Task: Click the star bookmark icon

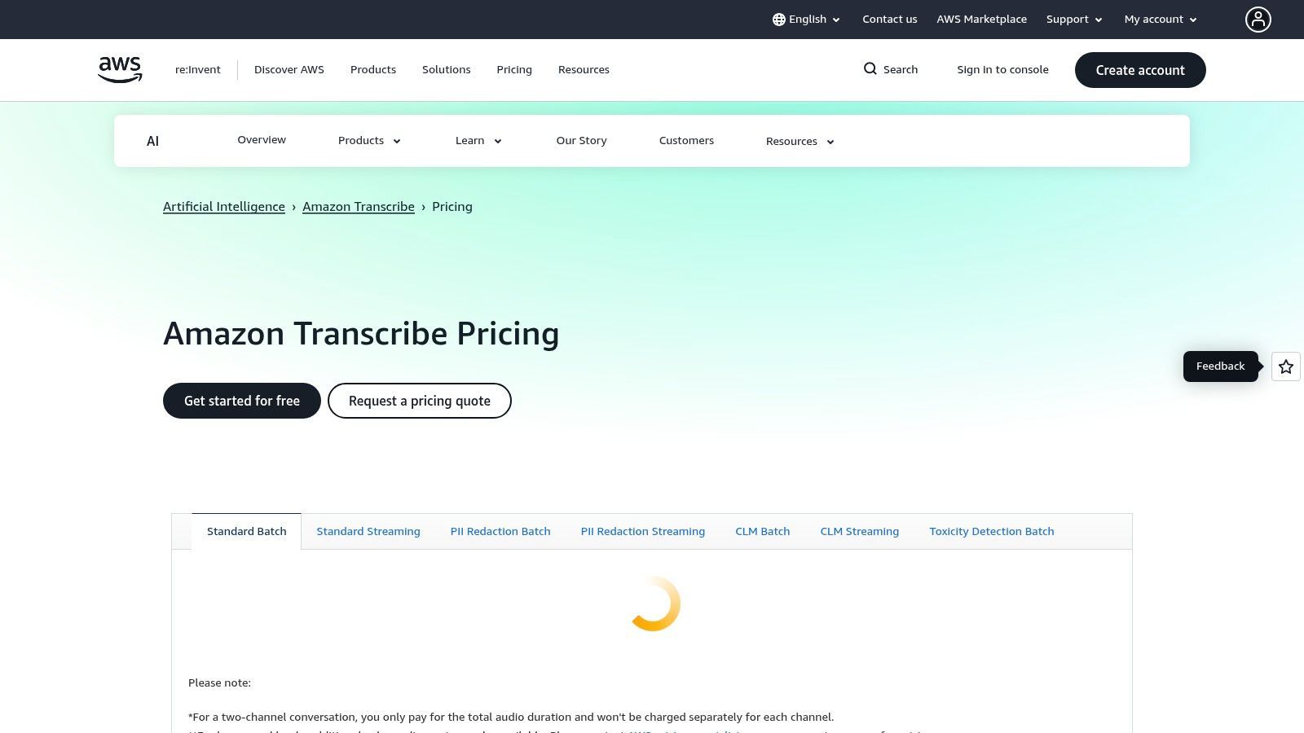Action: (1285, 366)
